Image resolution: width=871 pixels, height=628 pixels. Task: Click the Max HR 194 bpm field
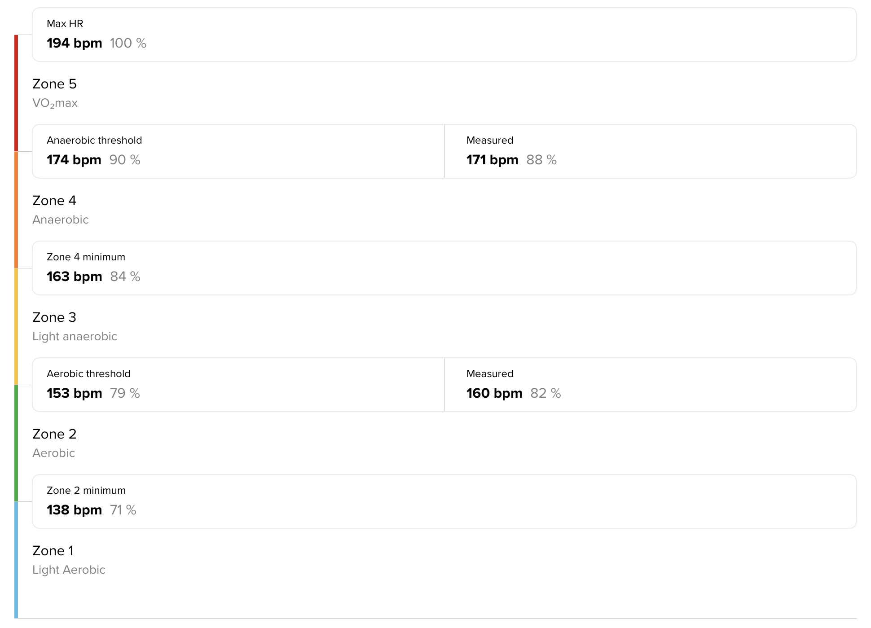(x=444, y=35)
